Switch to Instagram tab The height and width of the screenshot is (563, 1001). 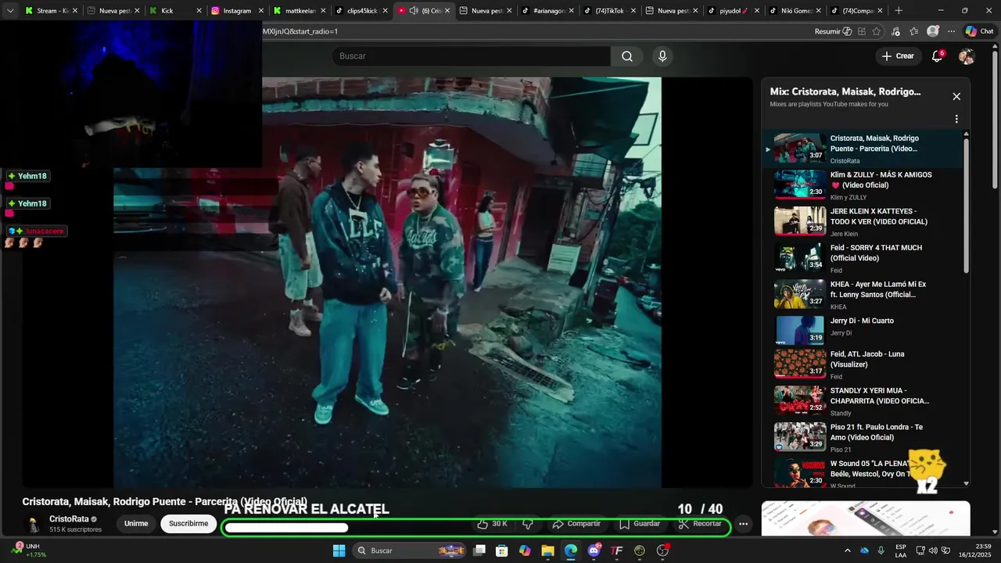(237, 11)
